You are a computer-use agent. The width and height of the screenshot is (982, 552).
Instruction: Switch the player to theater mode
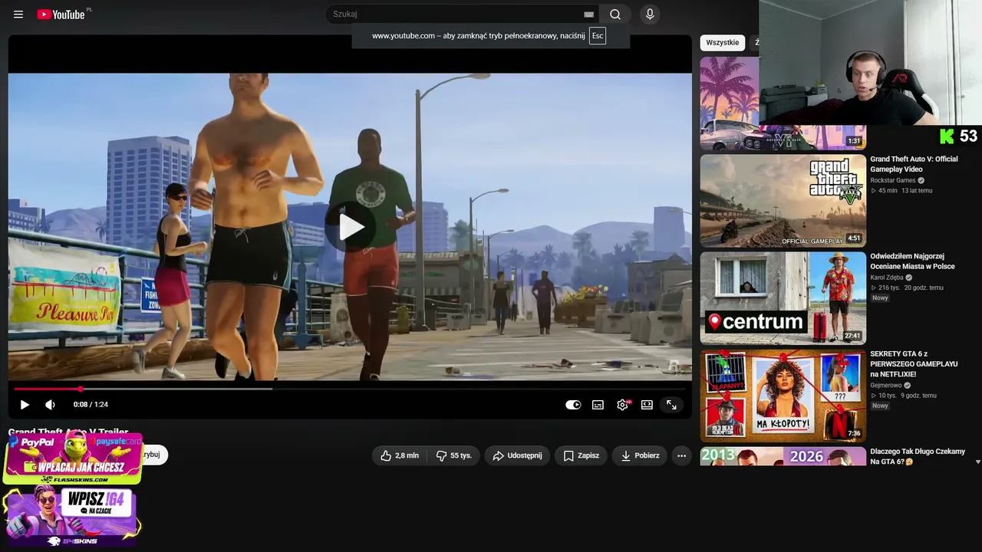coord(647,405)
